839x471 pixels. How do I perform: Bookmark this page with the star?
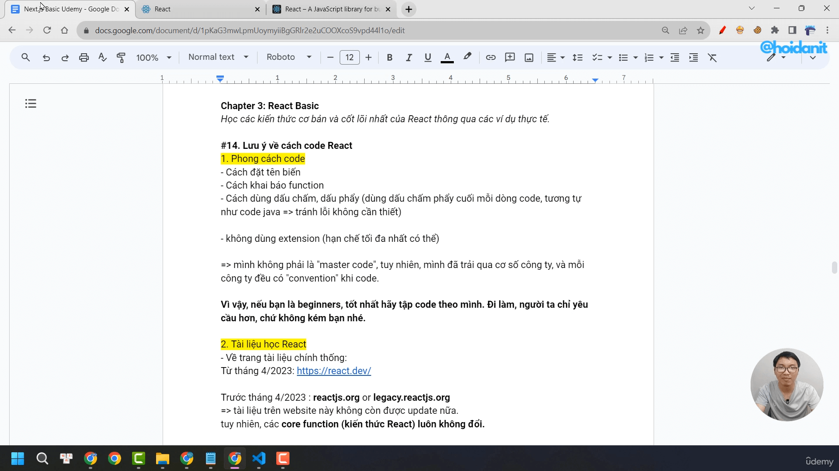tap(701, 30)
